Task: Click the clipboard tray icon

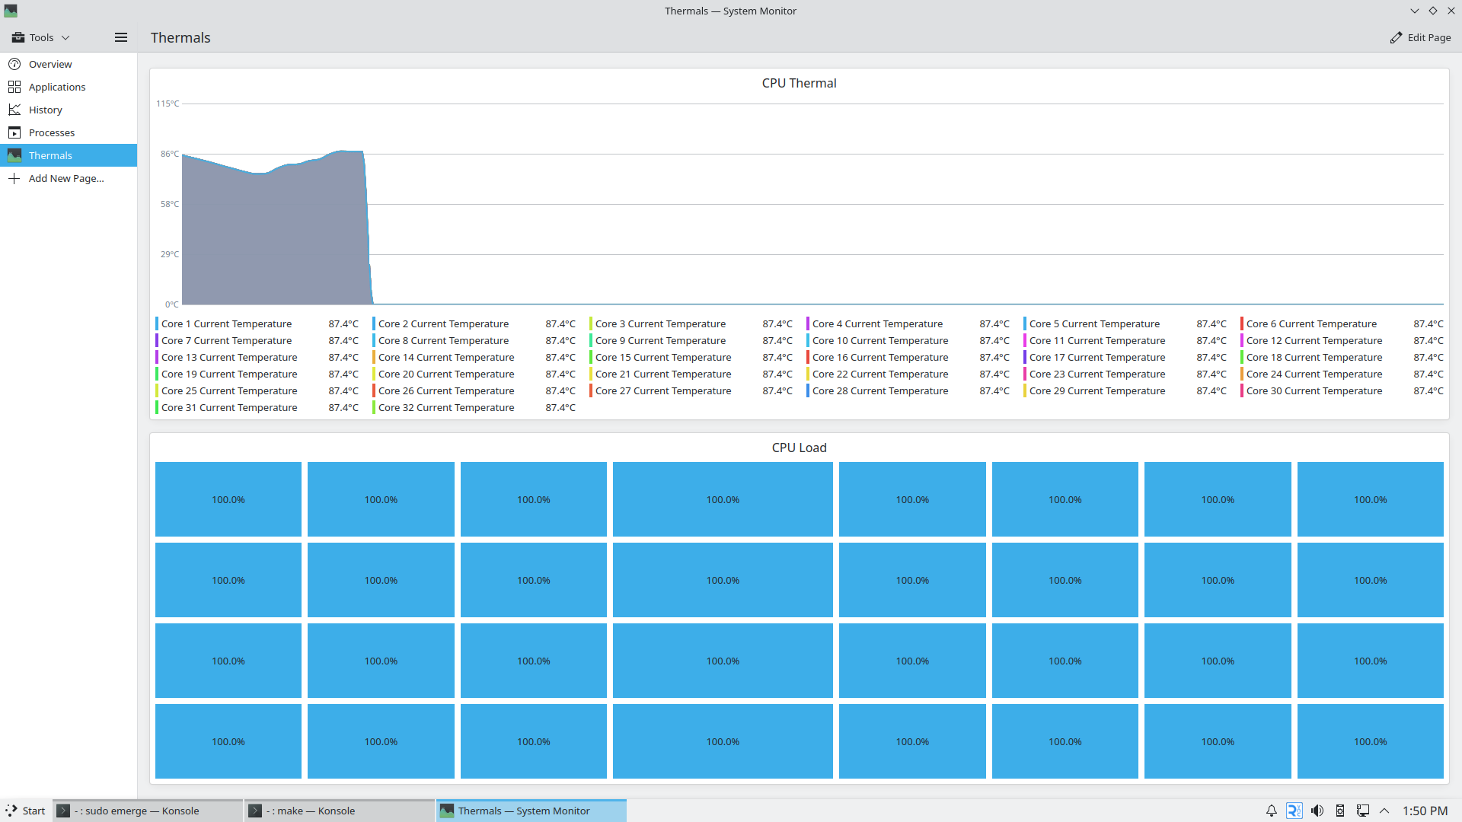Action: 1340,811
